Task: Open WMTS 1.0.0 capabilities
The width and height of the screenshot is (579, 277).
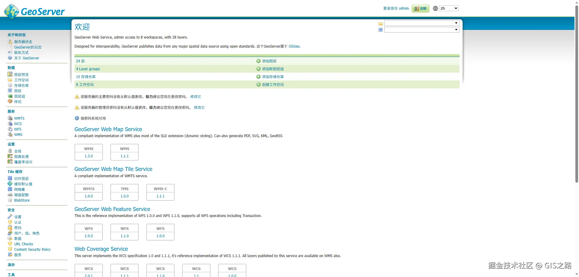Action: [89, 196]
